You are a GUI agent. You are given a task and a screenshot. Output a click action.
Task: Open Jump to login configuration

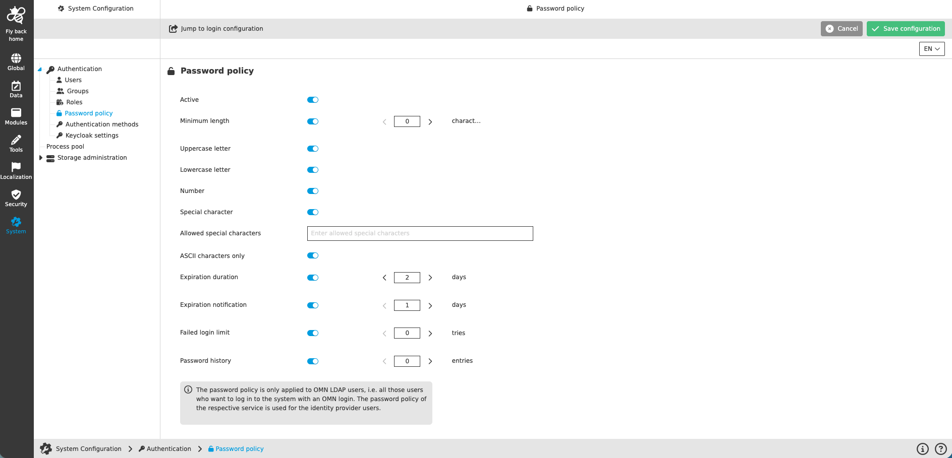(216, 29)
